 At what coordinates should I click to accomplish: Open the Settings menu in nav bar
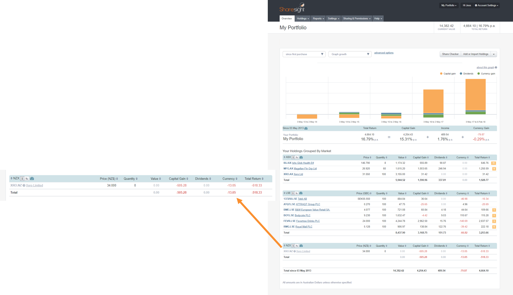pyautogui.click(x=333, y=19)
